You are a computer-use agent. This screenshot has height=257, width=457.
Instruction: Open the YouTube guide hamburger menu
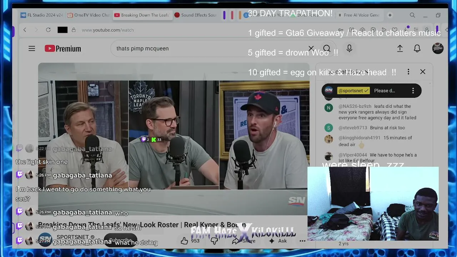[x=32, y=49]
